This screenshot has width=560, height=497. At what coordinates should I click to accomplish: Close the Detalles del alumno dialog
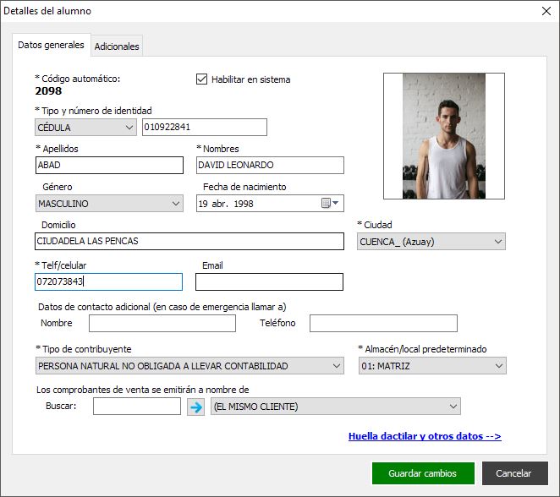coord(546,11)
